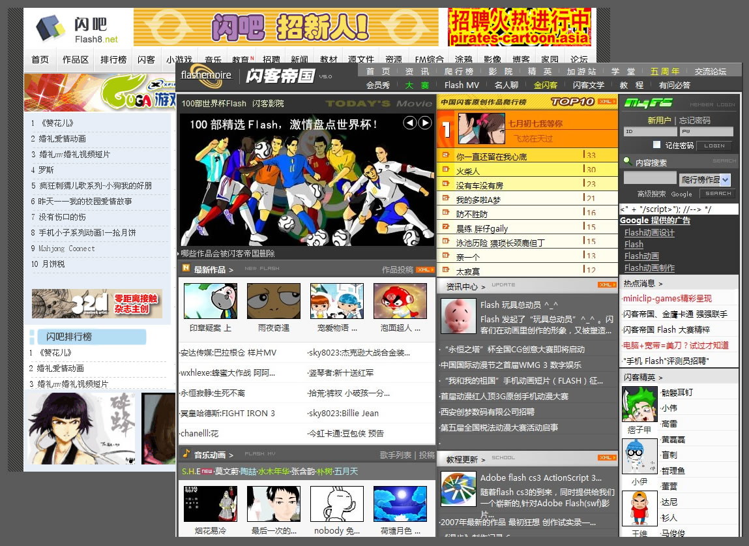Toggle 记住密码 checkbox
The image size is (749, 546).
pyautogui.click(x=657, y=144)
